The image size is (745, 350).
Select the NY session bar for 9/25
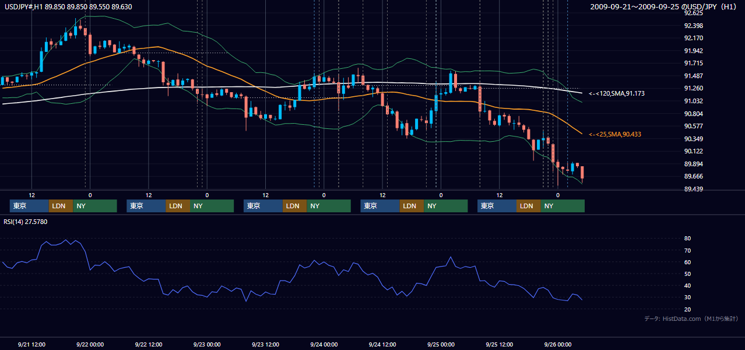coord(563,206)
